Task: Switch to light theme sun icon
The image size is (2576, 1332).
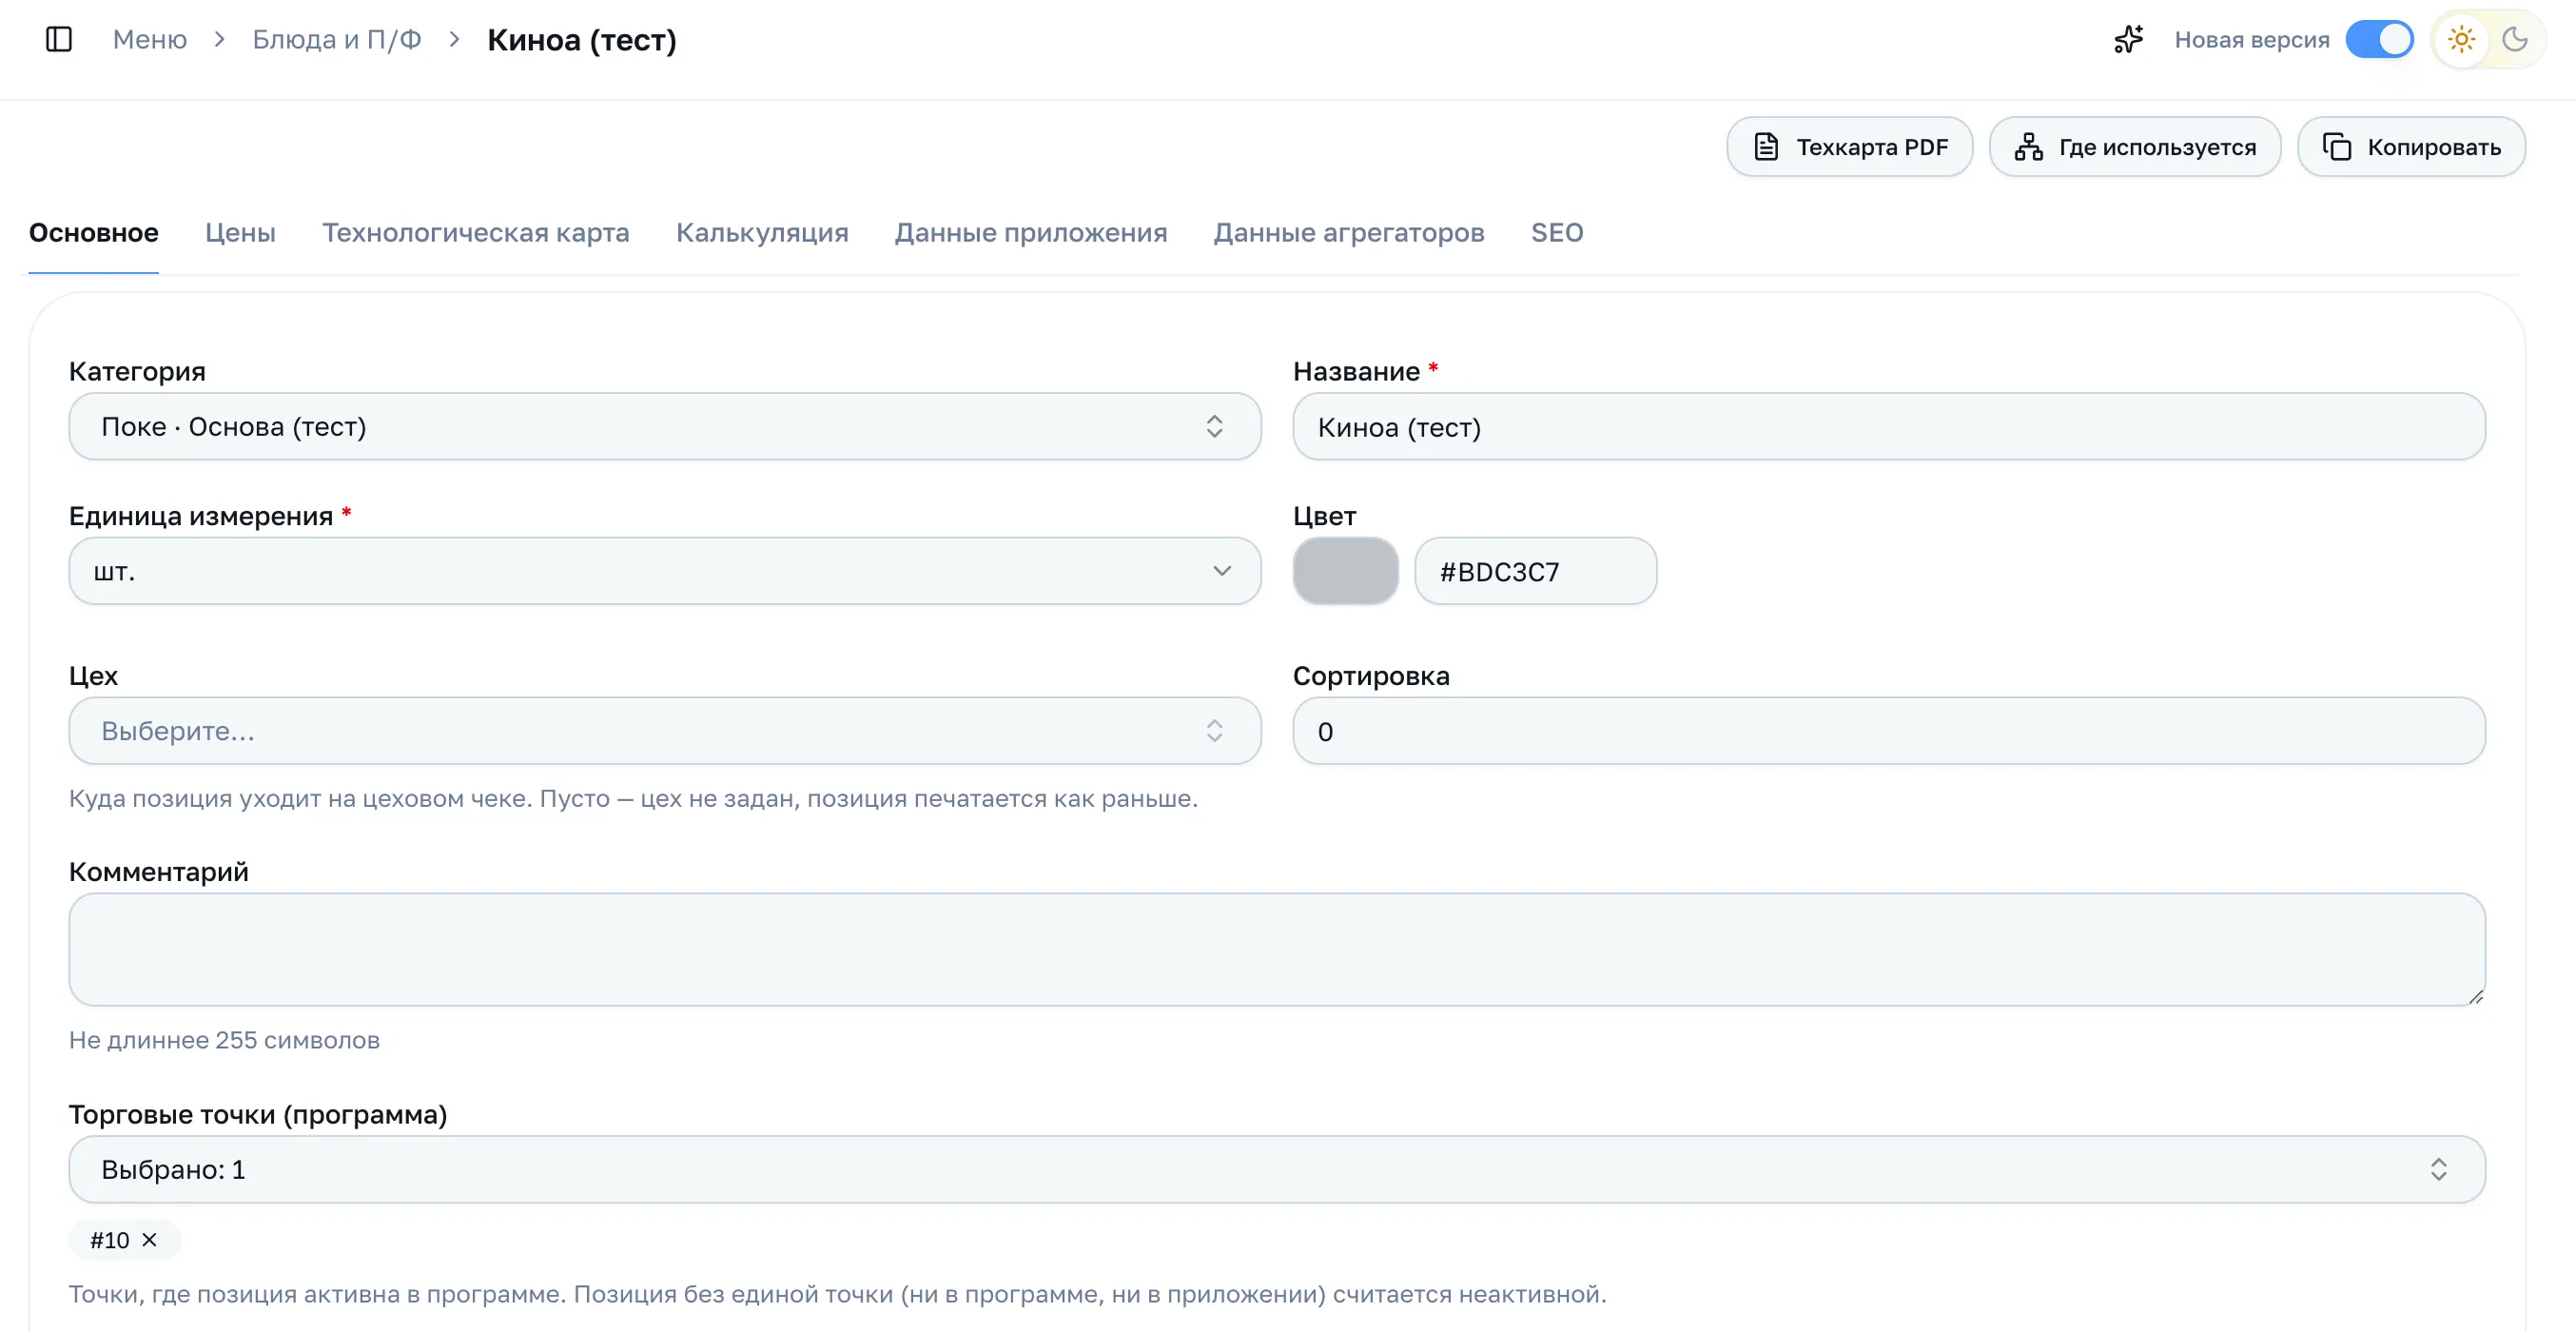Action: pyautogui.click(x=2461, y=40)
